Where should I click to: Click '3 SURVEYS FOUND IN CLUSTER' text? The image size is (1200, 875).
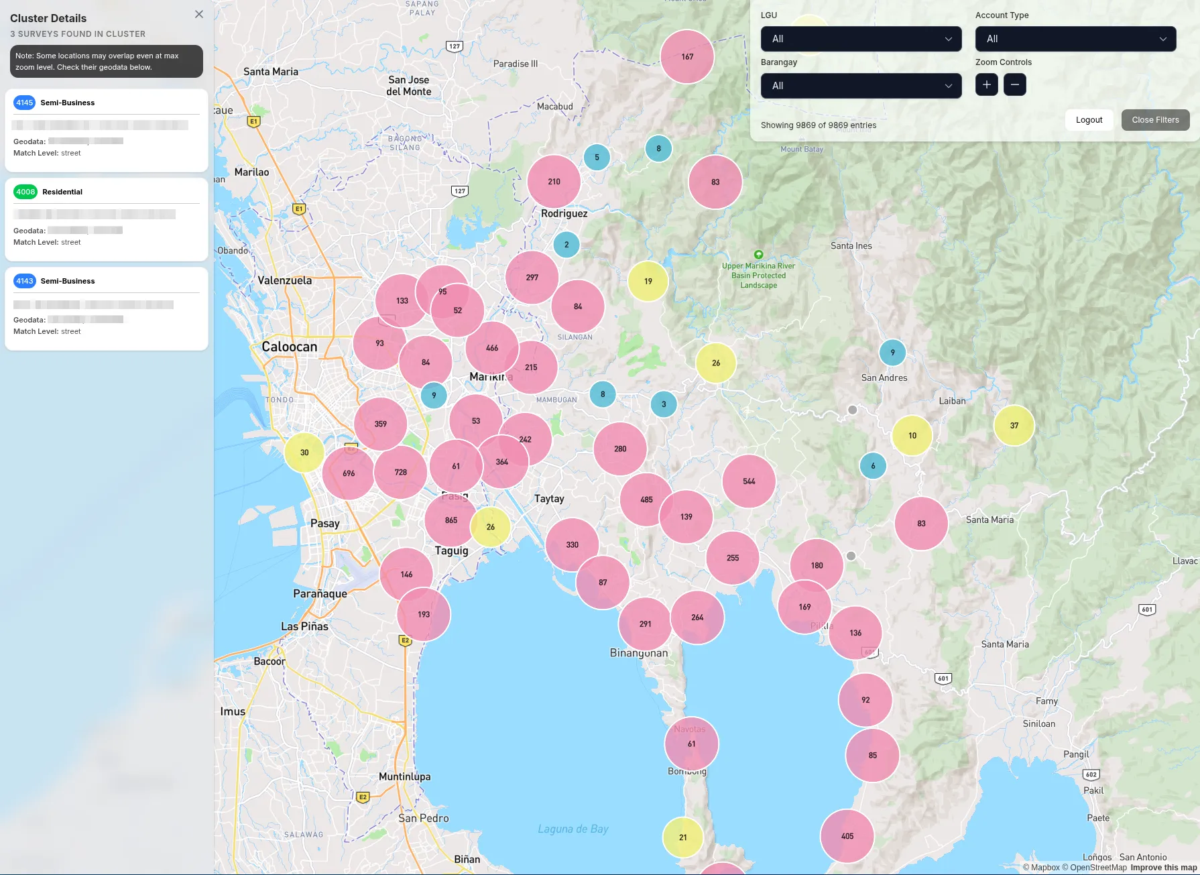point(78,34)
